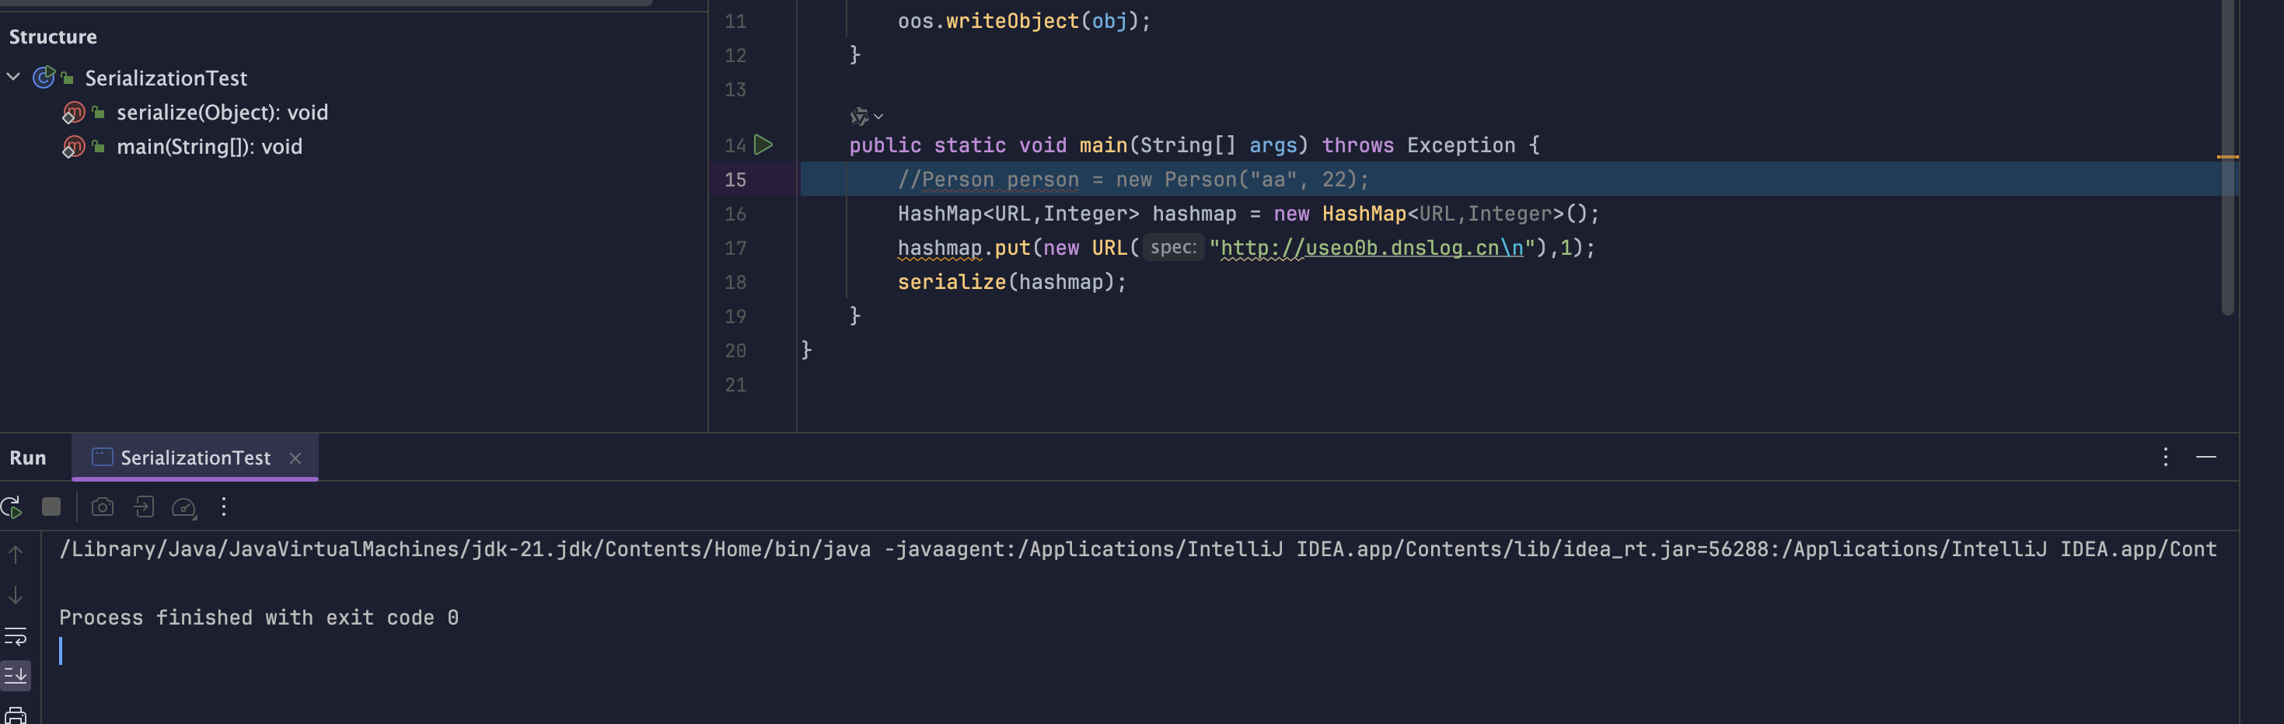Click 'Process finished with exit code 0'
Image resolution: width=2284 pixels, height=724 pixels.
259,618
